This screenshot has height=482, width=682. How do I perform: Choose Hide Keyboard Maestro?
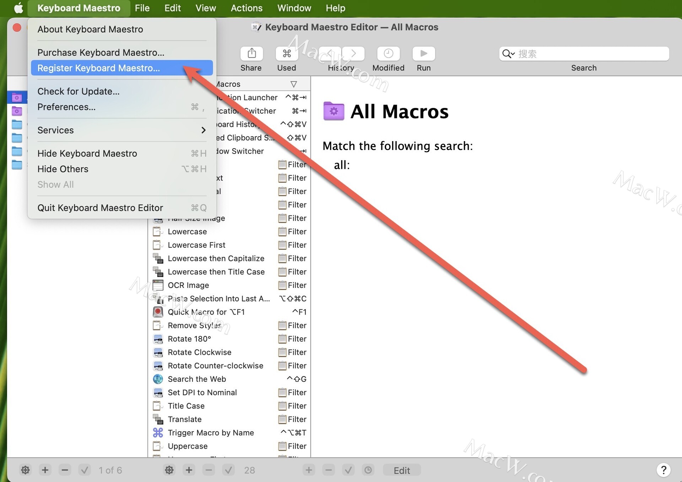122,154
